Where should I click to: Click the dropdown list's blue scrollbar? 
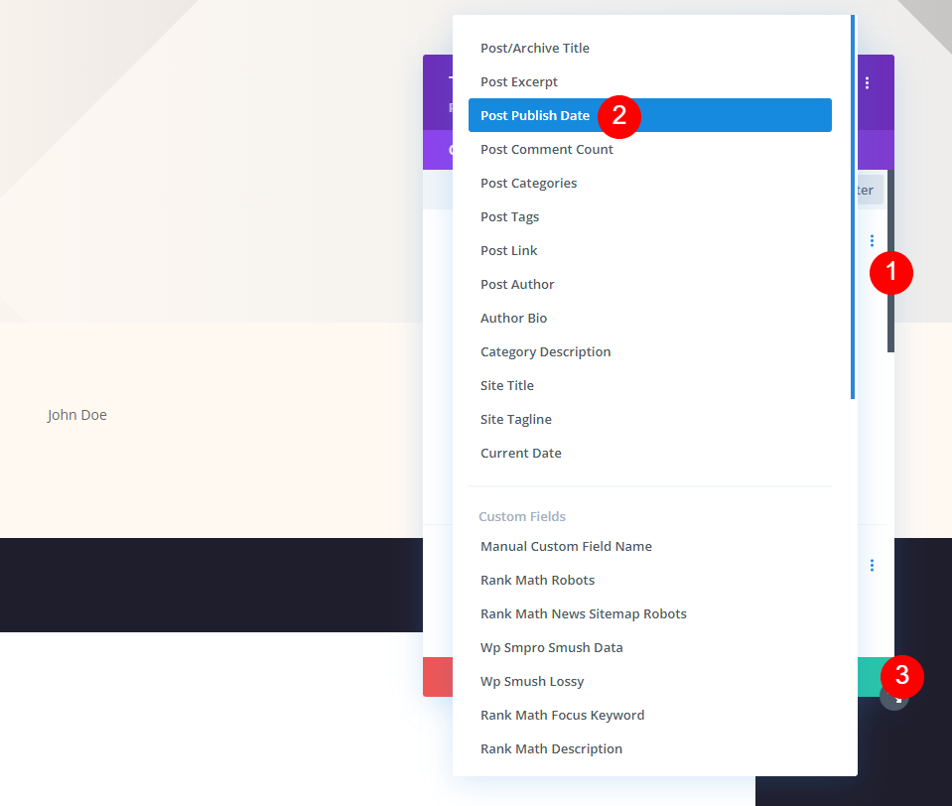click(853, 207)
